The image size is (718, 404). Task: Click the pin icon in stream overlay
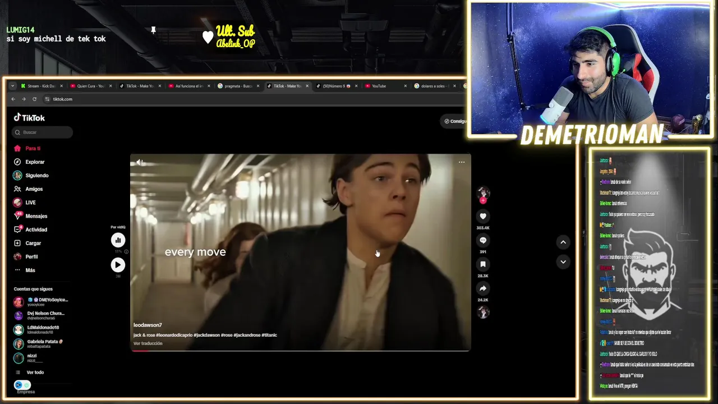(153, 30)
